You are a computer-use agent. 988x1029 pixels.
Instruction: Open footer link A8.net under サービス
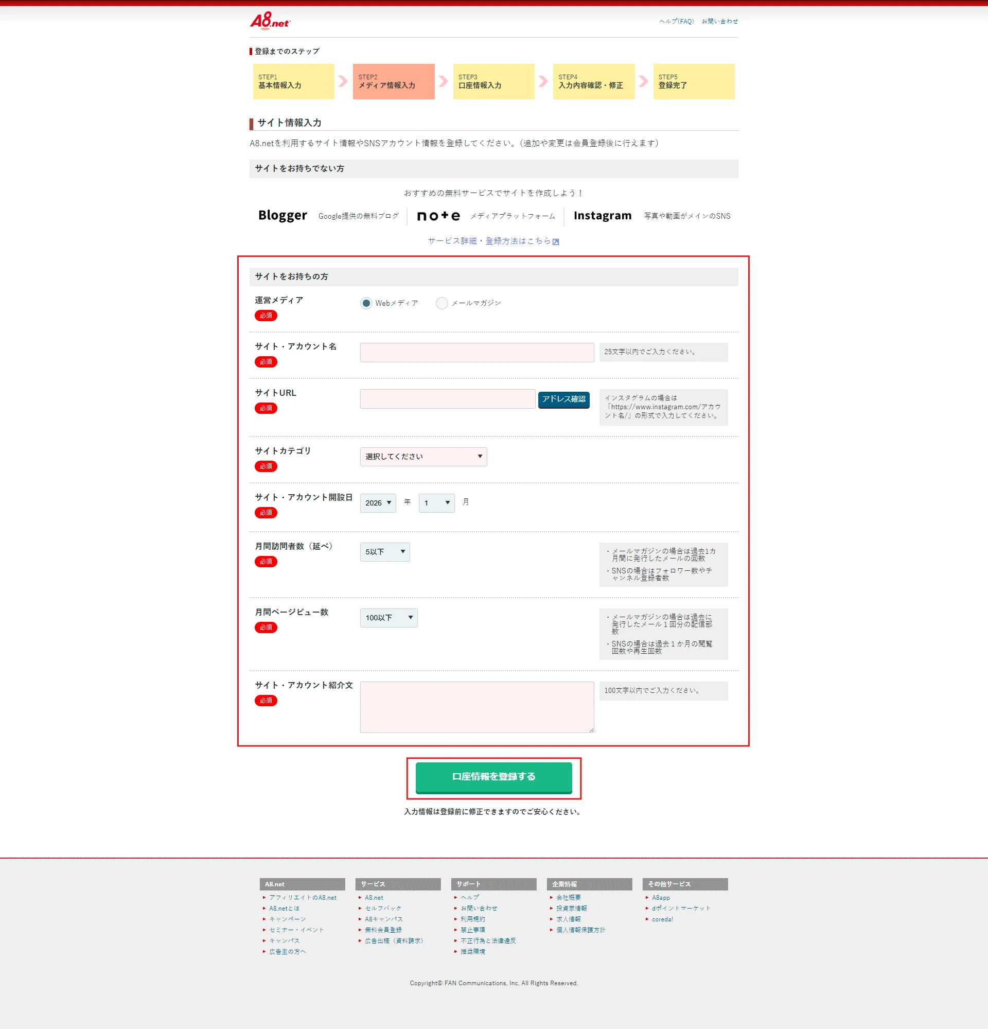(374, 898)
